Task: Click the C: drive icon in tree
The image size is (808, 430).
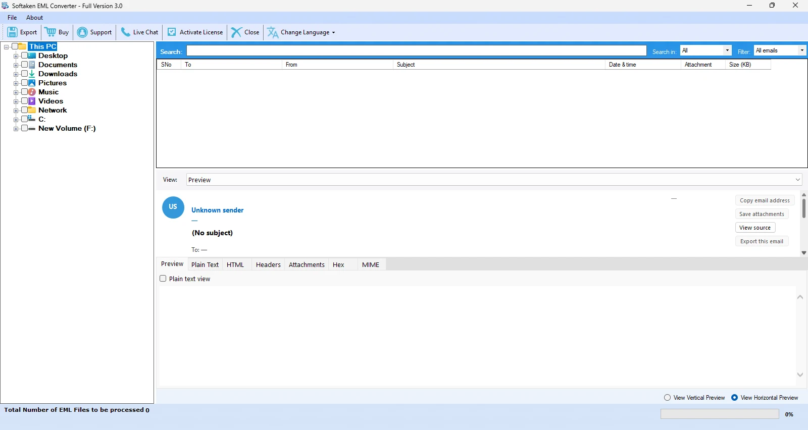Action: coord(32,119)
